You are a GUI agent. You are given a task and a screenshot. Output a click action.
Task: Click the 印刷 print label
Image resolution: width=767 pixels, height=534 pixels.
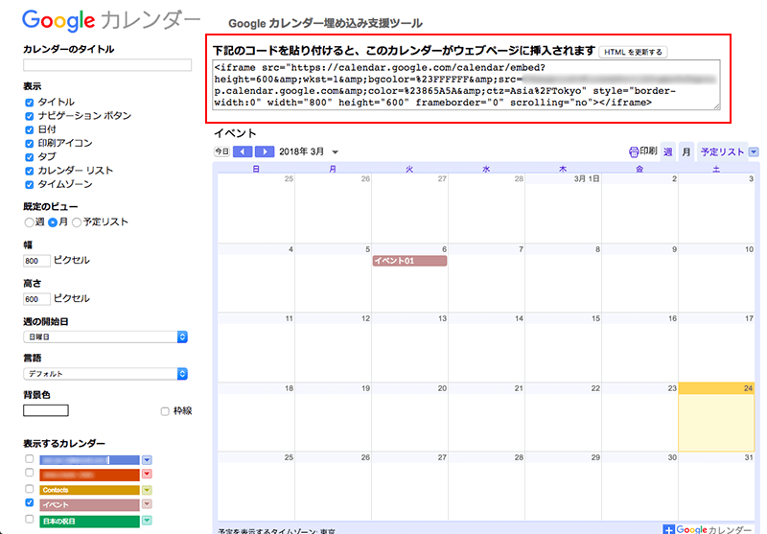pyautogui.click(x=649, y=151)
